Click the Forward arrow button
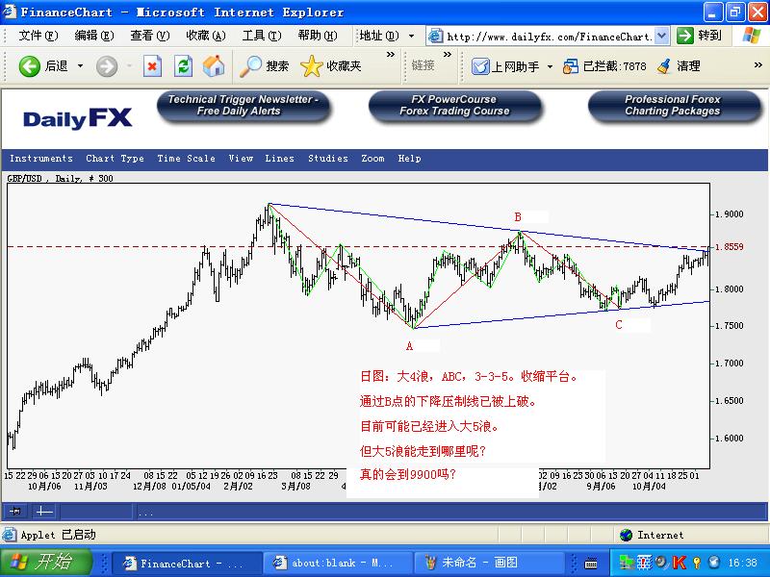The image size is (770, 577). click(x=107, y=66)
